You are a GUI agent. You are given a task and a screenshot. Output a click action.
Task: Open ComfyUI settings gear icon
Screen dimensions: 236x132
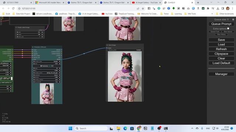(x=233, y=19)
